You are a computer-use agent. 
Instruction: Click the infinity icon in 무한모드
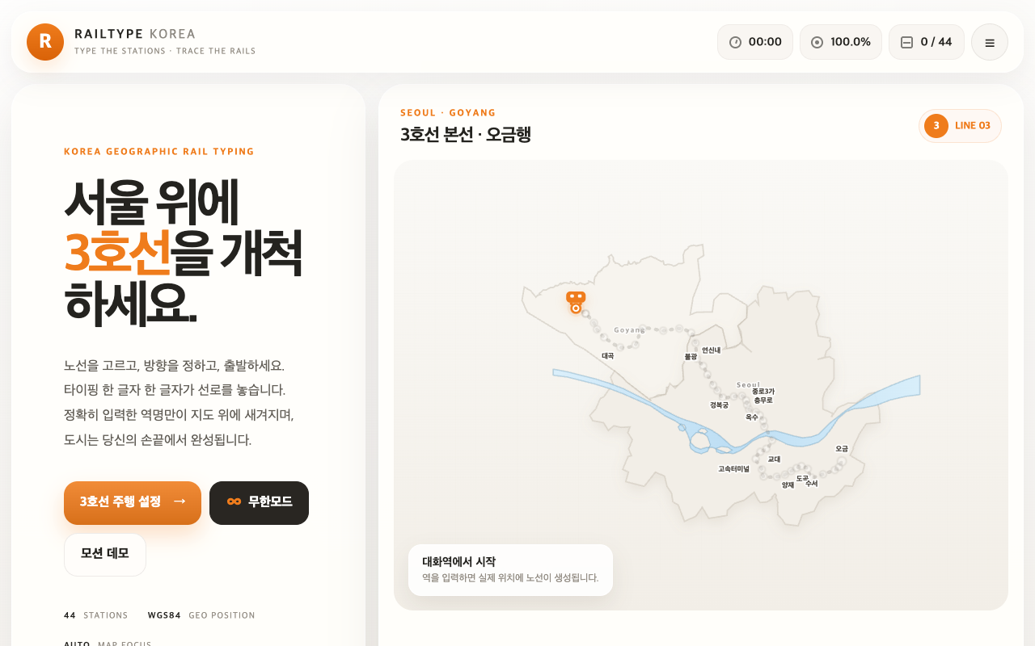click(x=234, y=501)
